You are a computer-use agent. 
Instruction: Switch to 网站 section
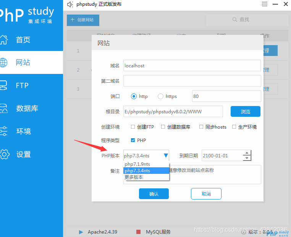23,62
